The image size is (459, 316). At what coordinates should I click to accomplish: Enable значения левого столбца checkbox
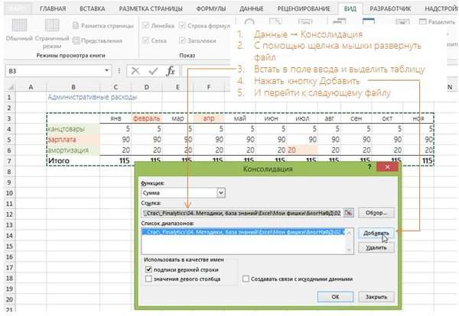coord(148,280)
